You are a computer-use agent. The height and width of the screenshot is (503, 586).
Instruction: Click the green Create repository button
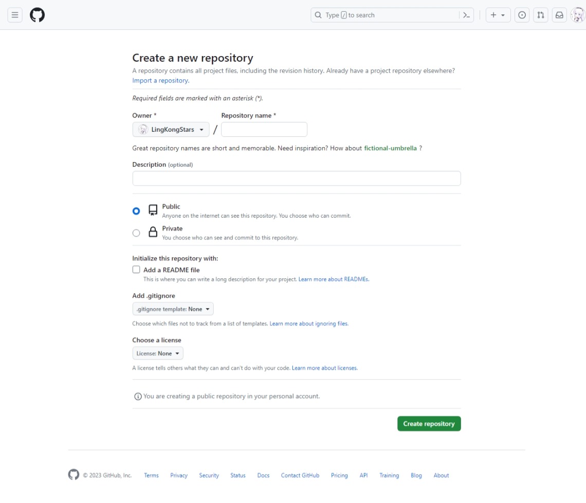coord(429,424)
